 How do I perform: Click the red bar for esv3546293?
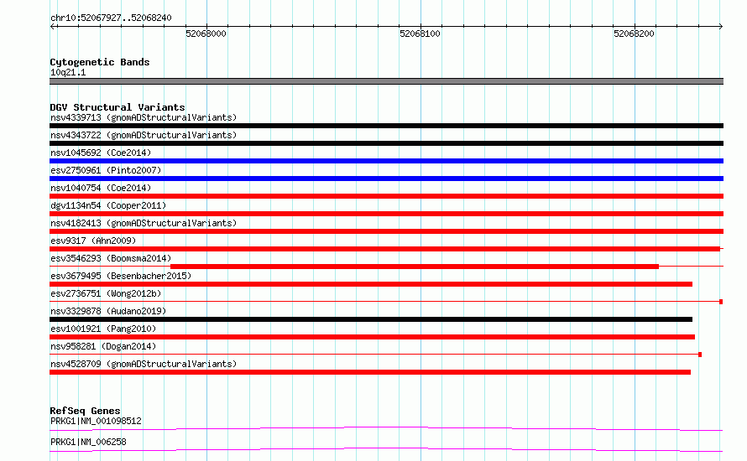click(415, 267)
